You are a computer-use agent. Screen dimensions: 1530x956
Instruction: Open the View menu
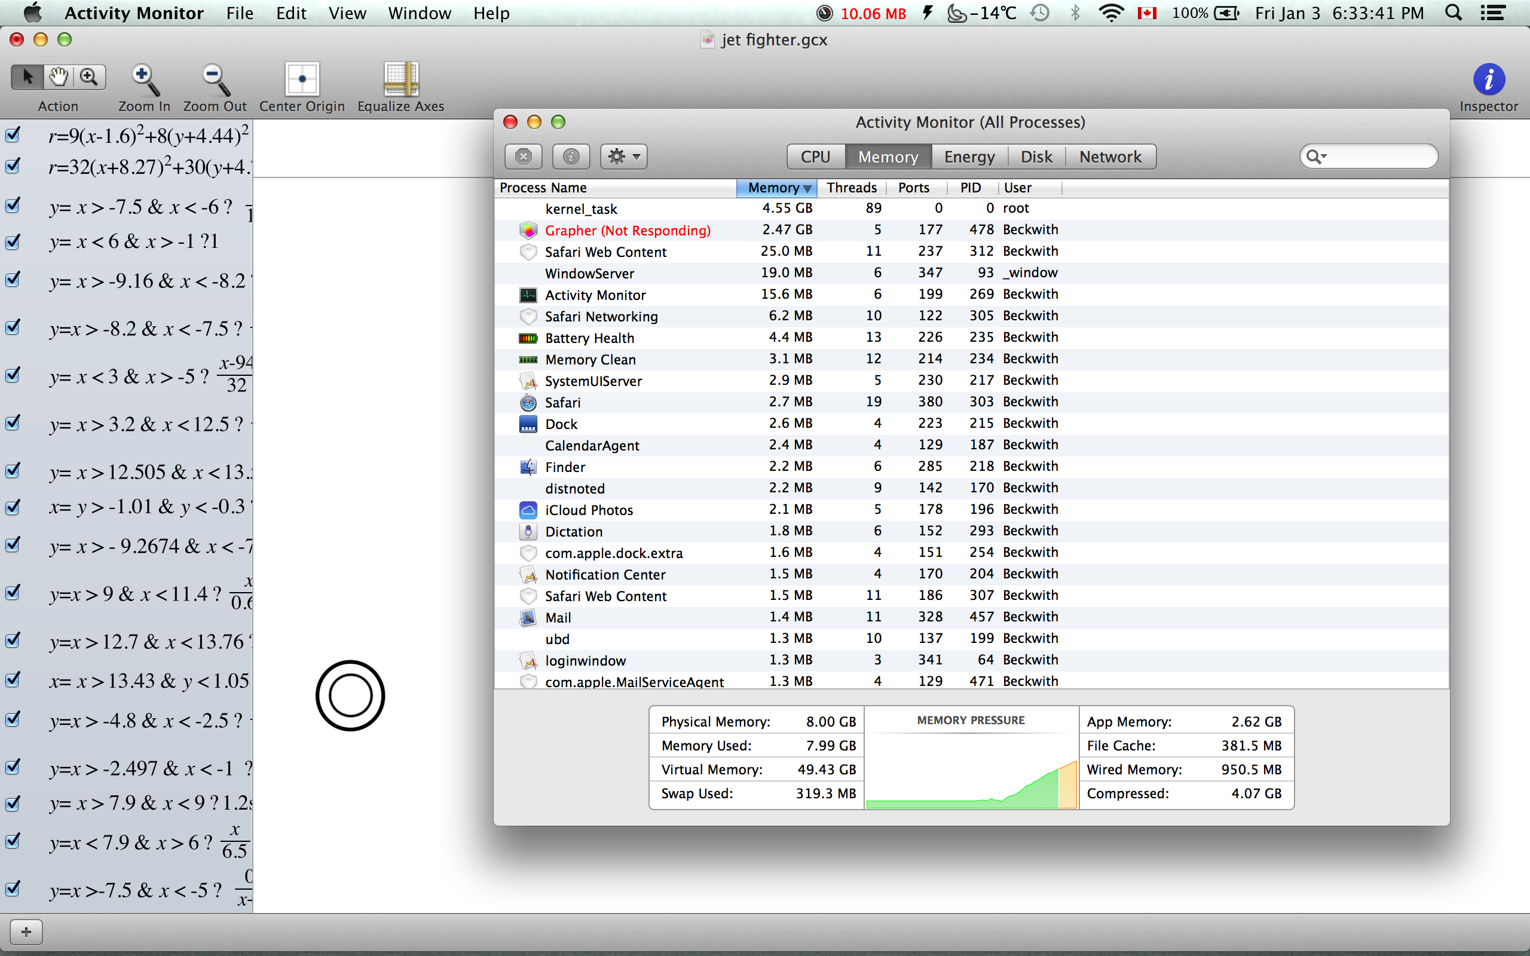pos(347,13)
